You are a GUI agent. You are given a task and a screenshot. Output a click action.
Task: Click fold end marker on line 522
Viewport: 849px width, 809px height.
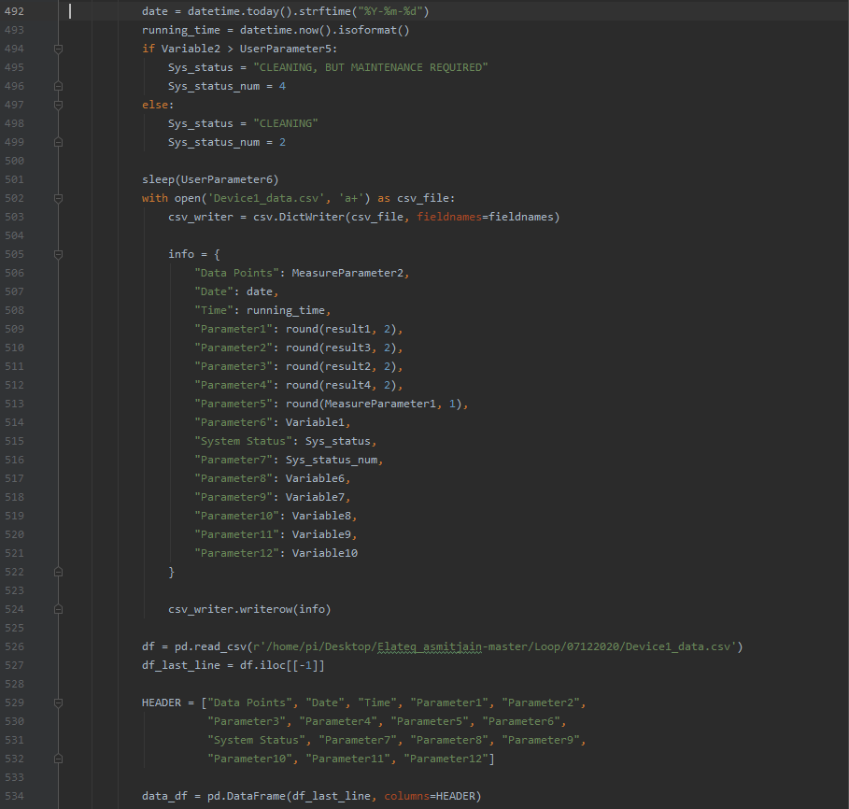pyautogui.click(x=59, y=572)
